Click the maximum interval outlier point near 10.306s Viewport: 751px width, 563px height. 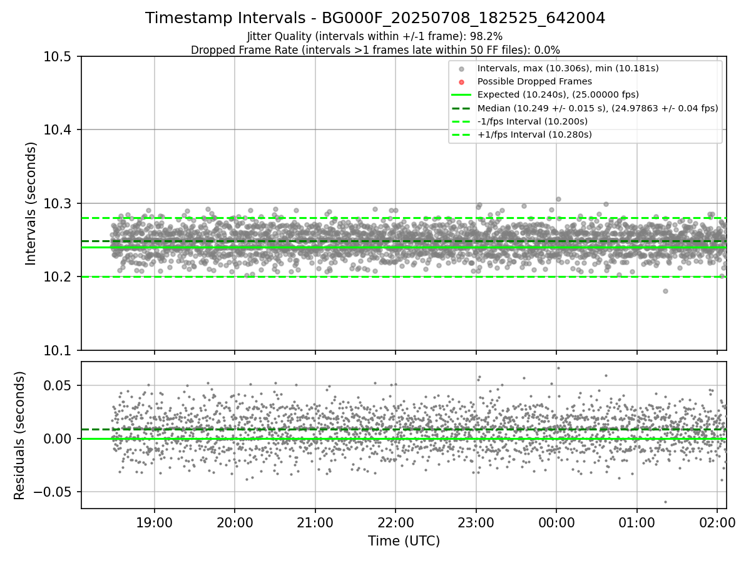coord(558,199)
